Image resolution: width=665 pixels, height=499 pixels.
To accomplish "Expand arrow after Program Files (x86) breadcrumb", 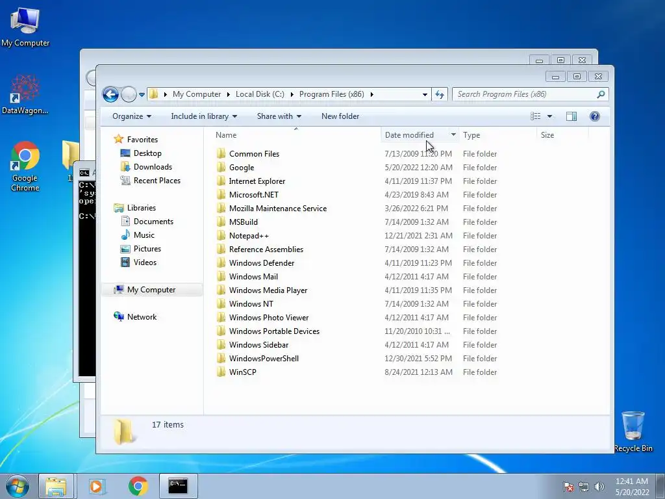I will [372, 94].
